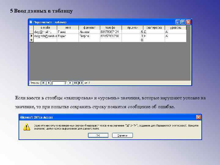Screen dimensions: 220x165
Task: Select the уровень column header
Action: 175,28
